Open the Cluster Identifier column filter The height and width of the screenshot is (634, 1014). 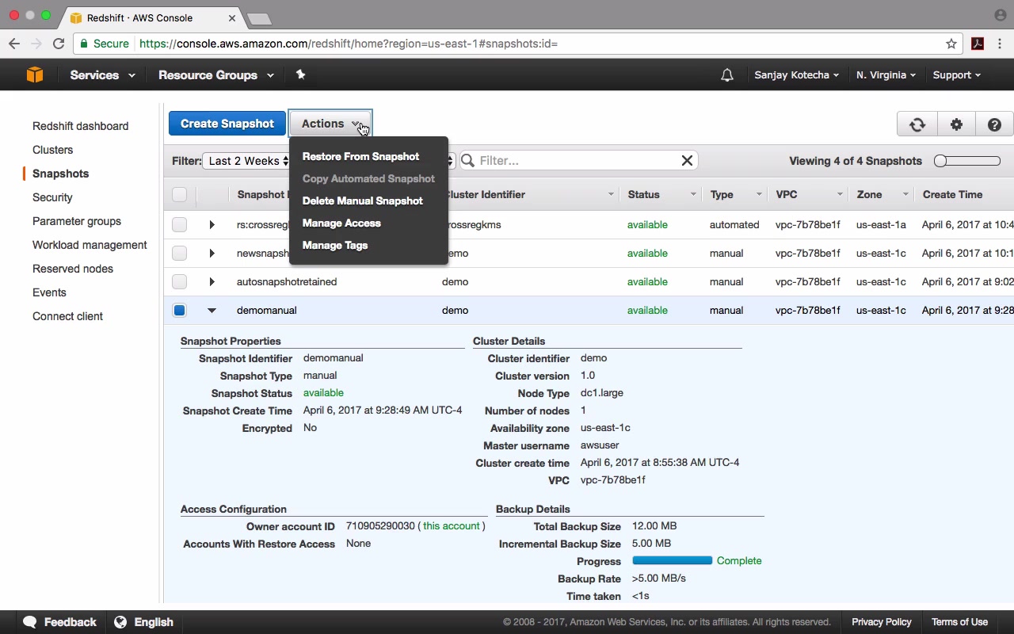[611, 195]
